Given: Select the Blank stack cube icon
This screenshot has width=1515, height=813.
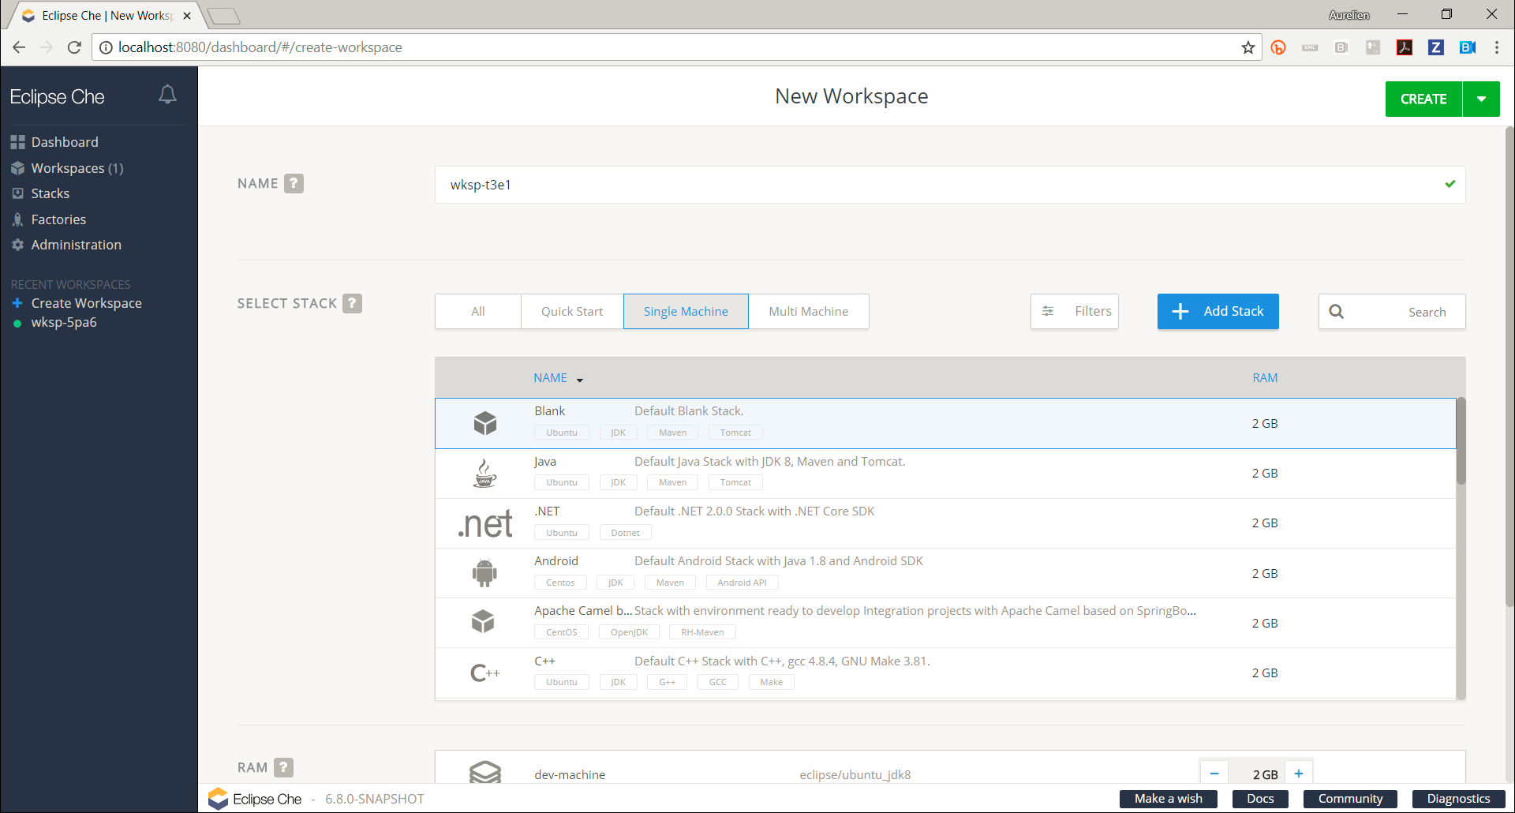Looking at the screenshot, I should coord(485,423).
